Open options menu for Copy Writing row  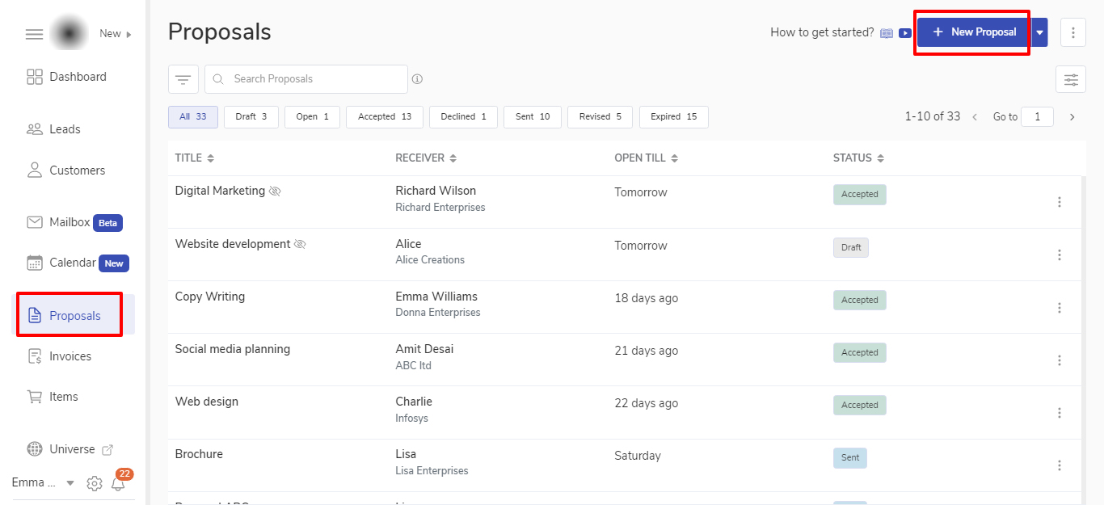tap(1060, 308)
